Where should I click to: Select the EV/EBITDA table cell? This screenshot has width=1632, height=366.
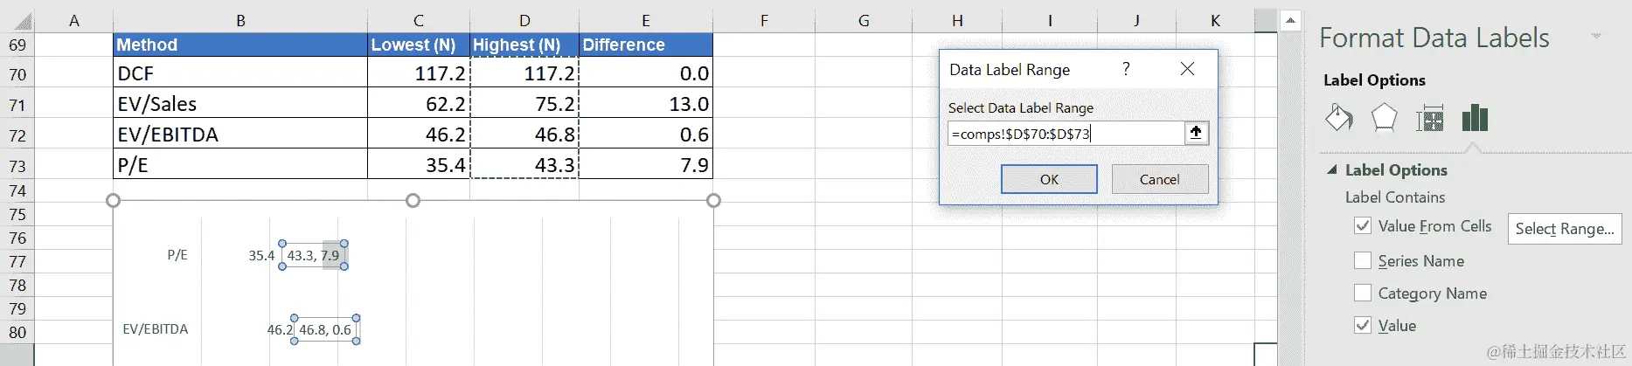coord(240,134)
